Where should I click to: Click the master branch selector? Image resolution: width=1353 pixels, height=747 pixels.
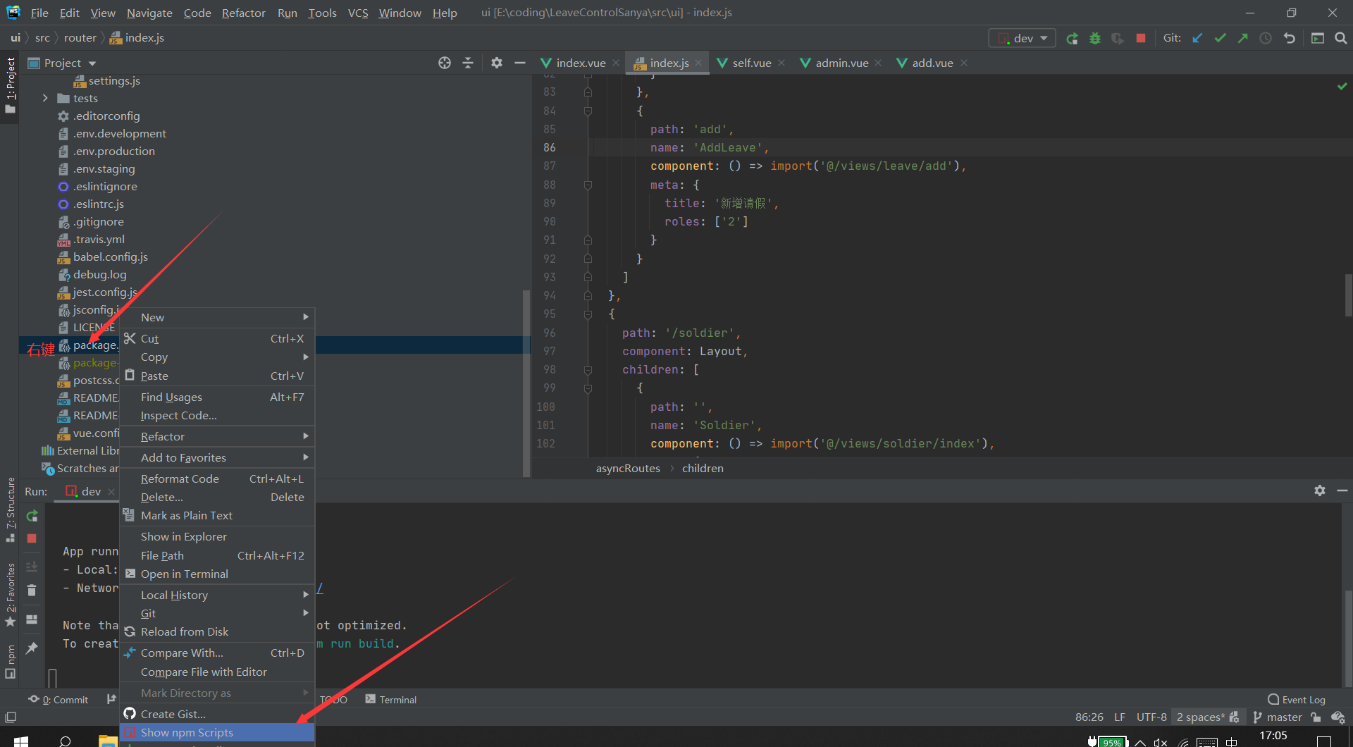(x=1278, y=717)
